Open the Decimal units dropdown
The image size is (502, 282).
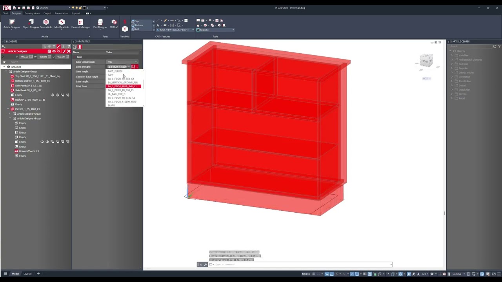point(458,274)
